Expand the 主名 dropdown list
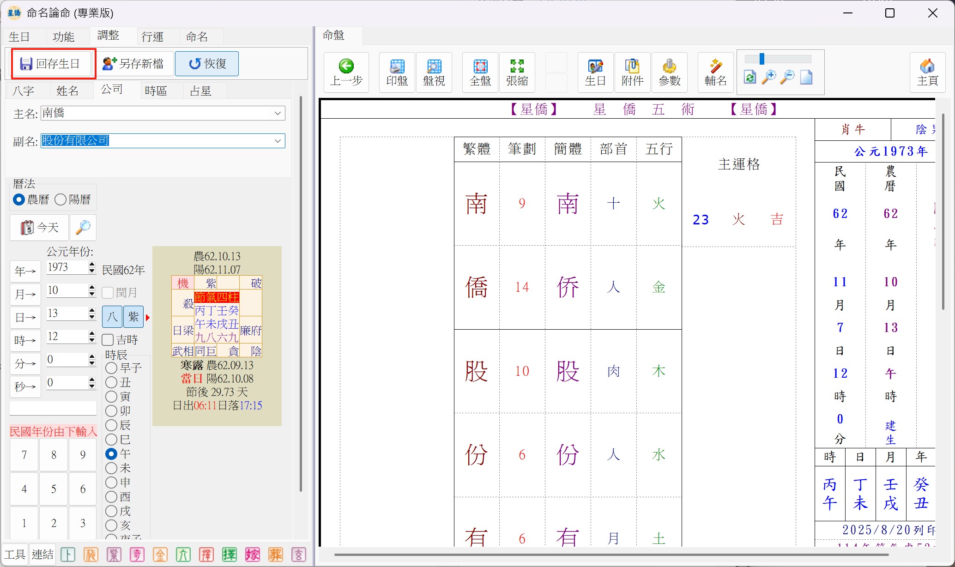The width and height of the screenshot is (955, 567). pos(278,113)
